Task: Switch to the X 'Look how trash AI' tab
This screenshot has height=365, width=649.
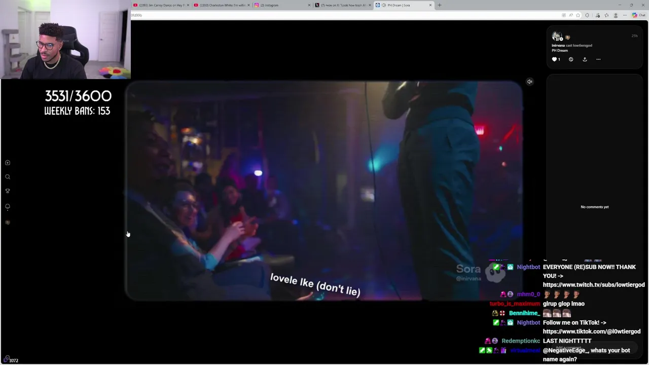Action: 343,5
